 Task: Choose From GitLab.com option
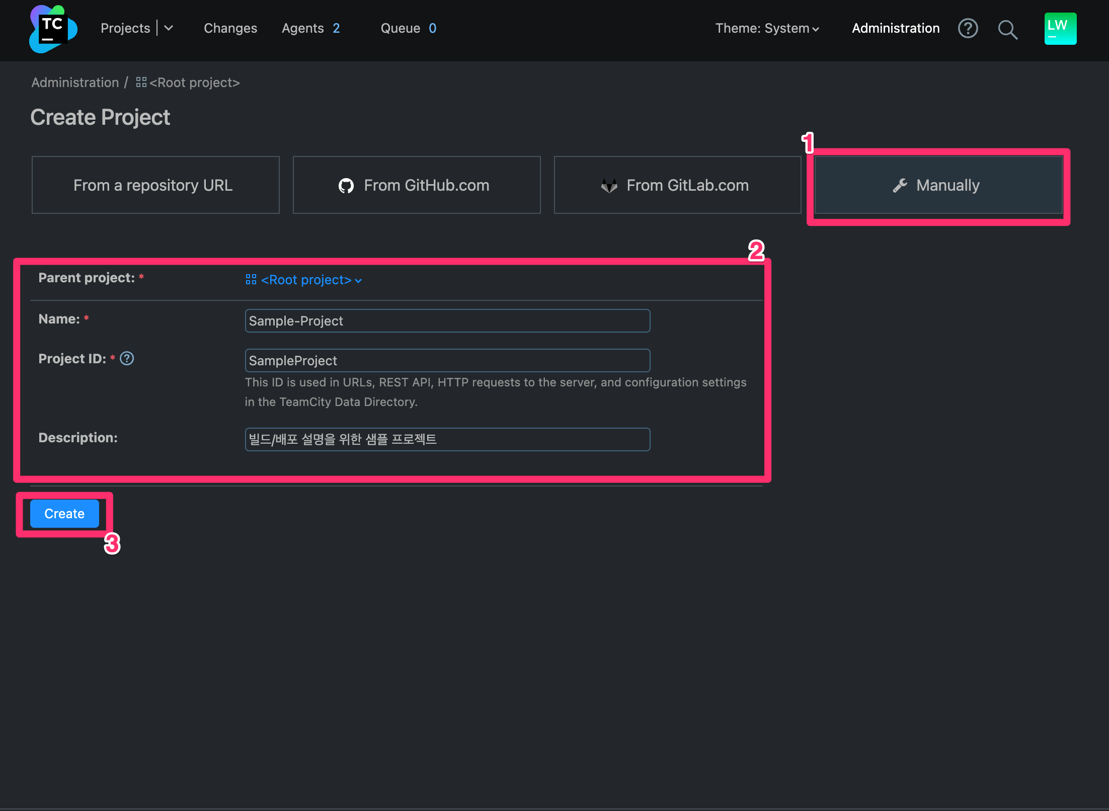(x=677, y=185)
